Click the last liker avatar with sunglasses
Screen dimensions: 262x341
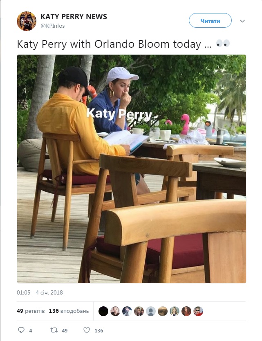point(198,311)
